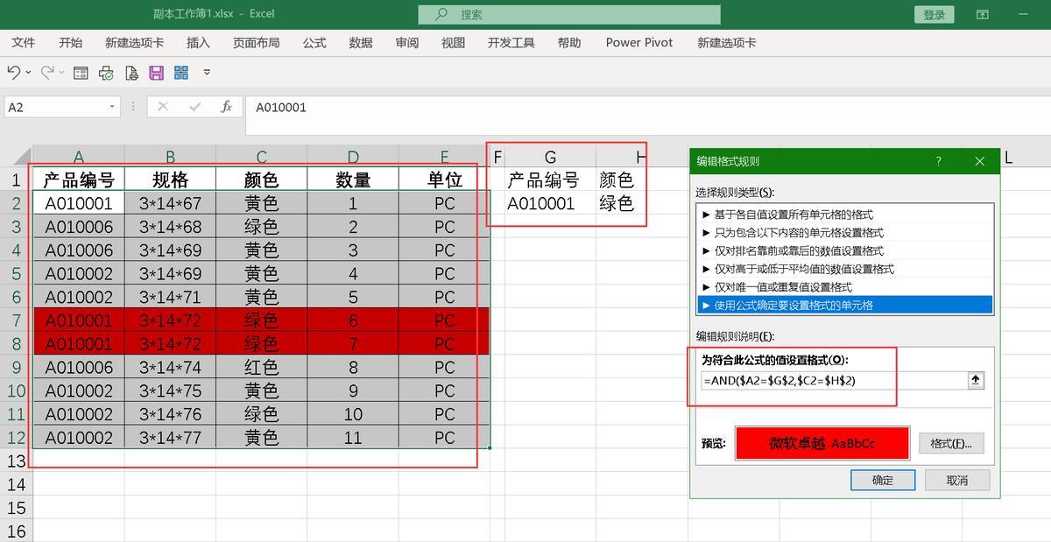Image resolution: width=1051 pixels, height=542 pixels.
Task: Click the print preview icon
Action: point(131,73)
